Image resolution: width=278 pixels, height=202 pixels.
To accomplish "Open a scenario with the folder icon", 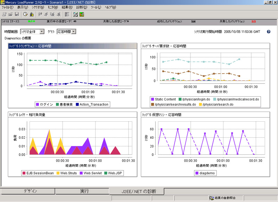I will point(11,14).
